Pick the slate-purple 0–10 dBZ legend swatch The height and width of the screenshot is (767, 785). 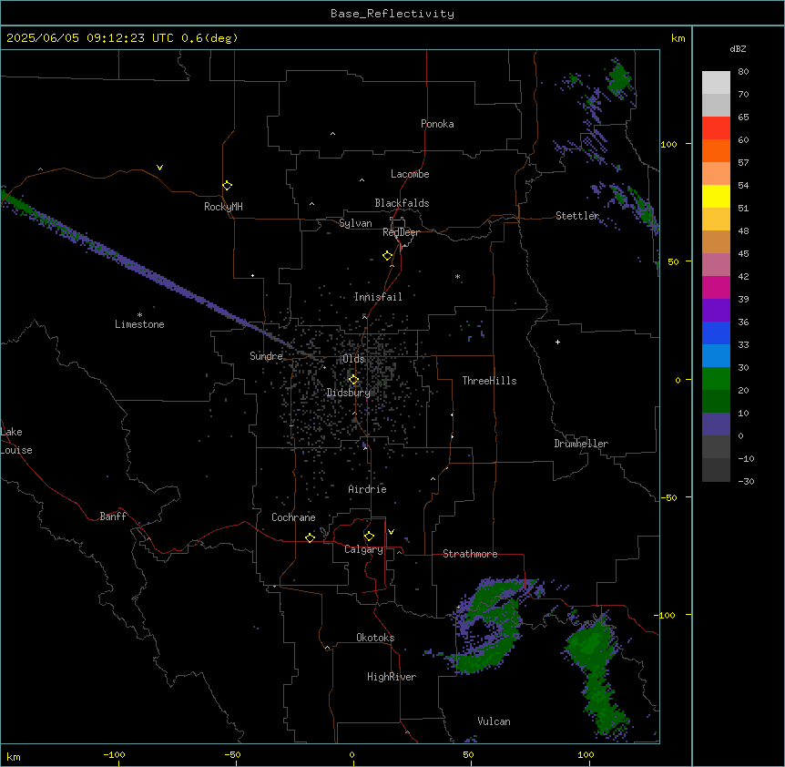pyautogui.click(x=716, y=424)
